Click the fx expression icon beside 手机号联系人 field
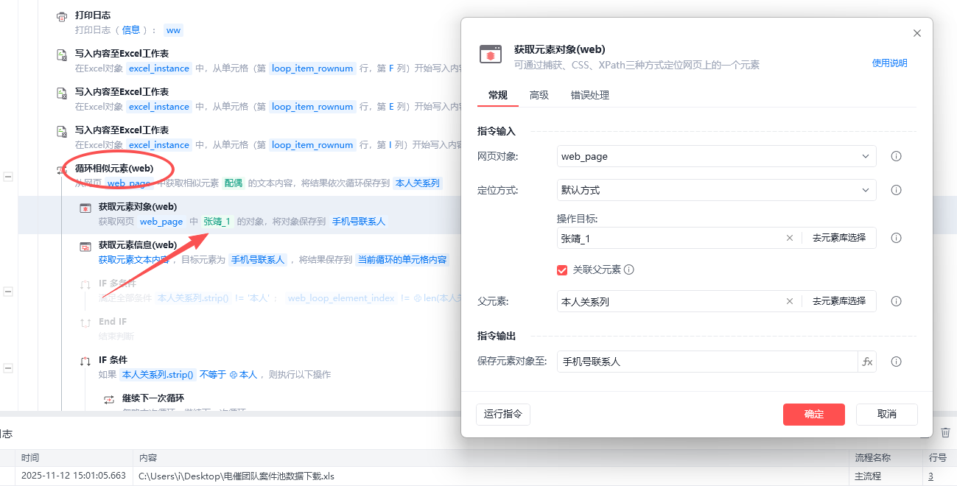 click(867, 362)
